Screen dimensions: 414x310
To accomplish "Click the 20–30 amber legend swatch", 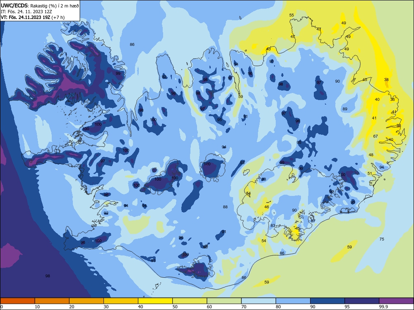I will click(x=87, y=301).
